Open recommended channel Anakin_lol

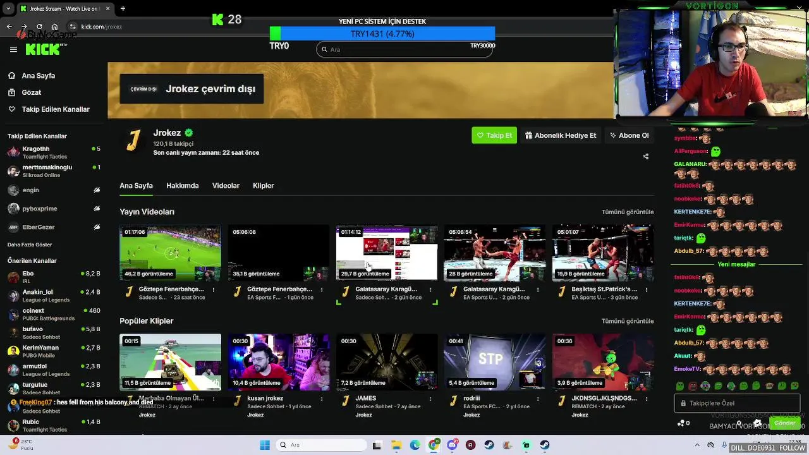pos(54,295)
